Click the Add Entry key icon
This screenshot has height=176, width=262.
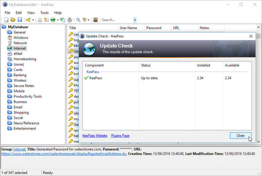pos(28,20)
